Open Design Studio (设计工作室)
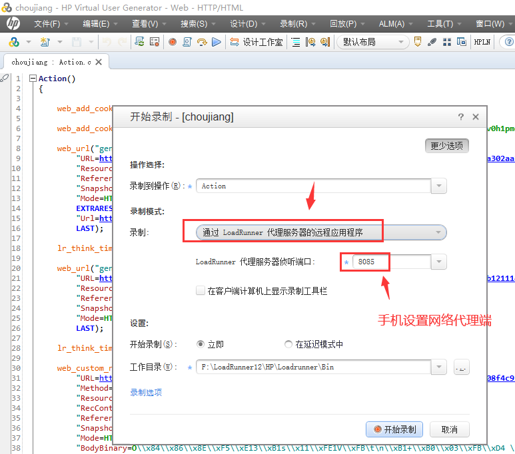 tap(257, 42)
